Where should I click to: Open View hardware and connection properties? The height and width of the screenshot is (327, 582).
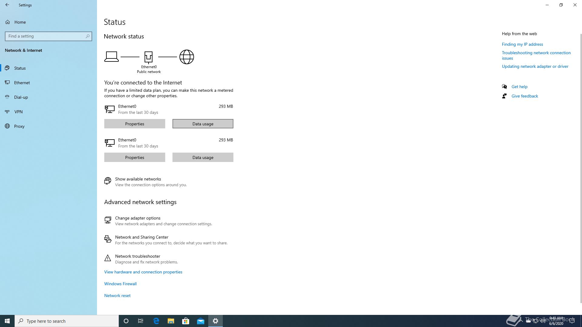point(143,272)
